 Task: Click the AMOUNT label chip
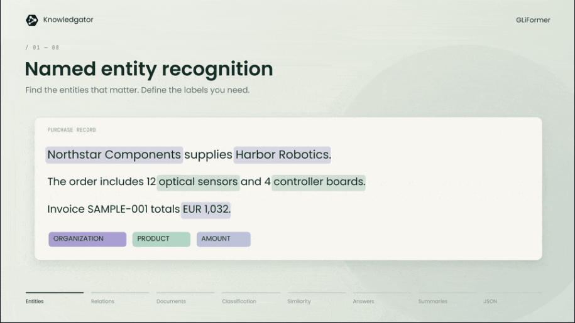(x=224, y=239)
